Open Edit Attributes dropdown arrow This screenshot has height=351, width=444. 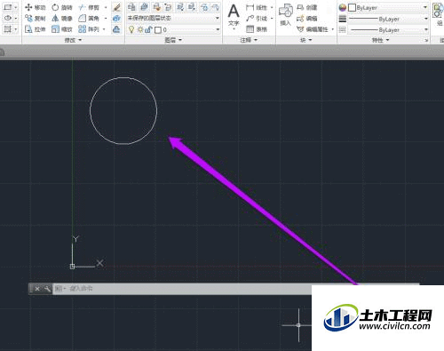(333, 29)
